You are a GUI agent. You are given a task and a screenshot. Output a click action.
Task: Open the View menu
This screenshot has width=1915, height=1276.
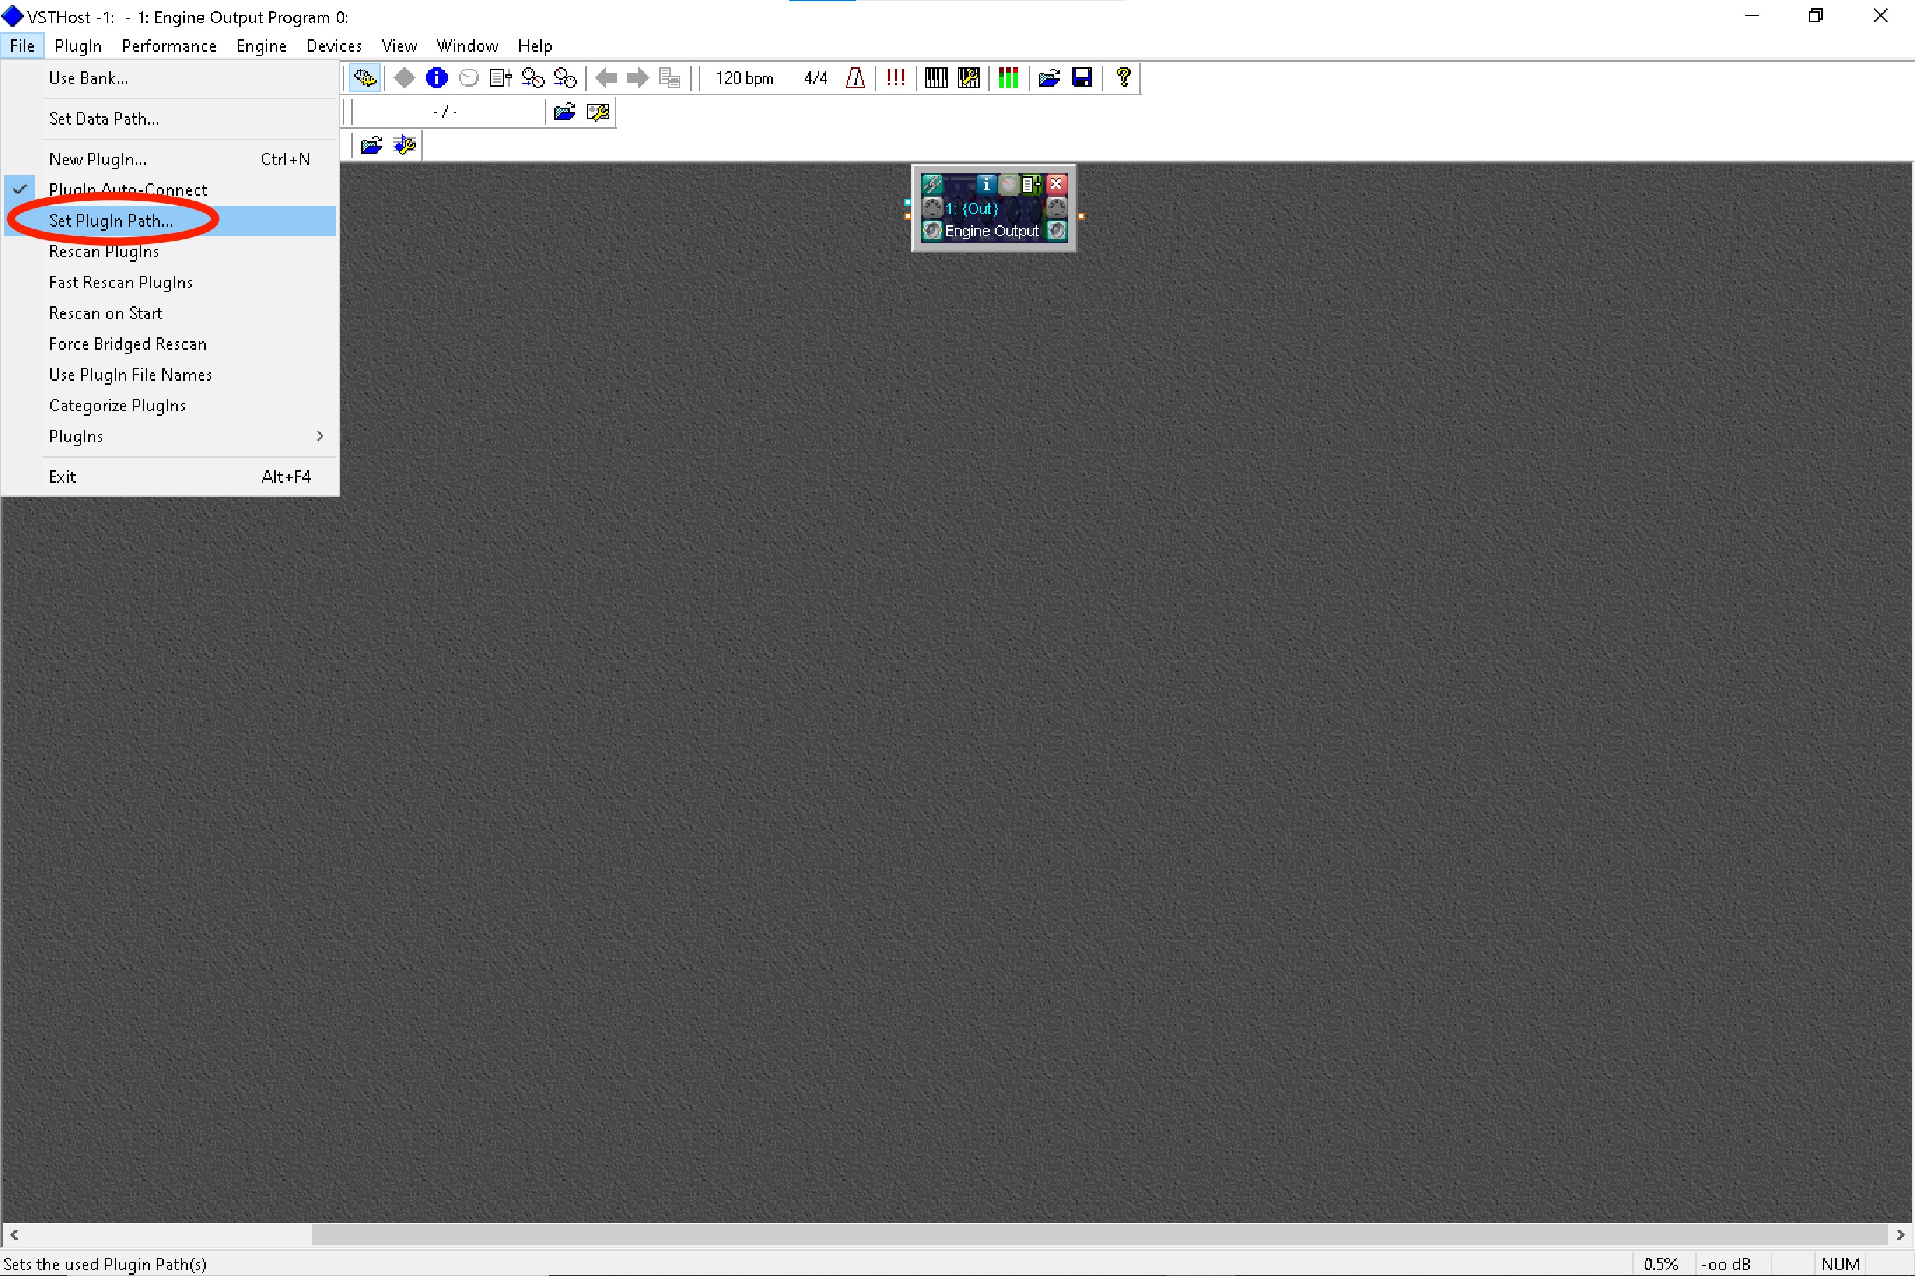tap(399, 45)
